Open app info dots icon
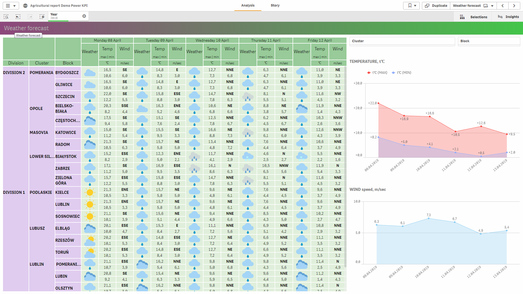Screen dimensions: 523x294 click(x=25, y=5)
